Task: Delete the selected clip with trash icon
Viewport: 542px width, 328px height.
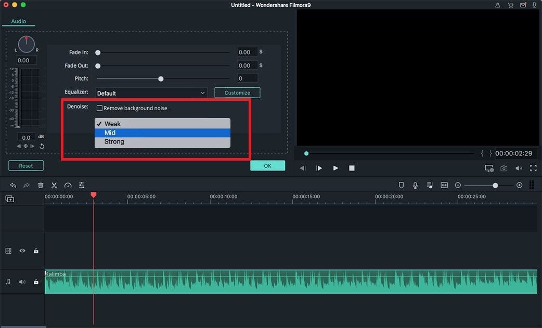Action: [x=41, y=186]
